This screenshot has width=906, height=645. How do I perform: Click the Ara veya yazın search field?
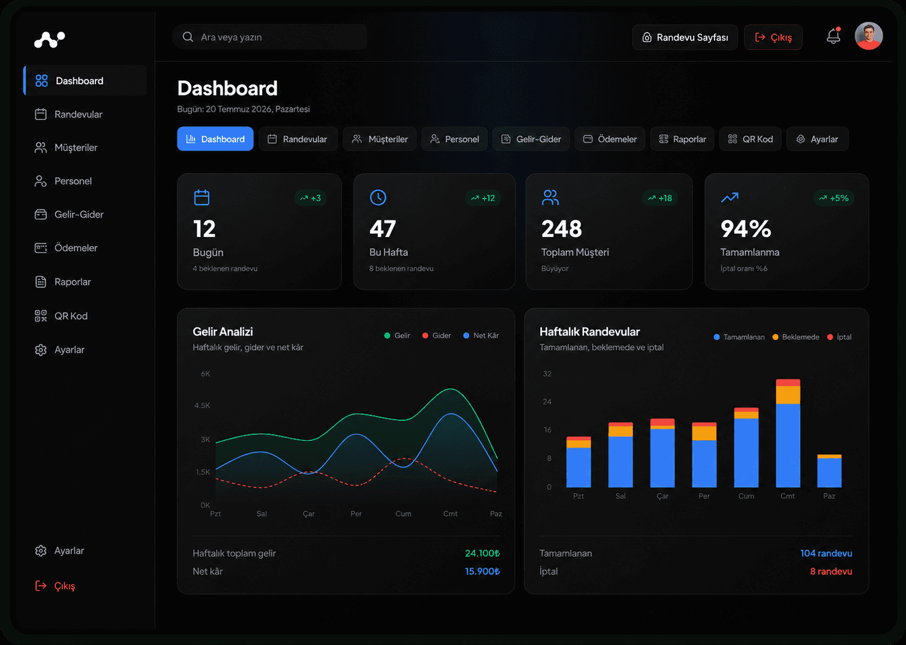(269, 37)
